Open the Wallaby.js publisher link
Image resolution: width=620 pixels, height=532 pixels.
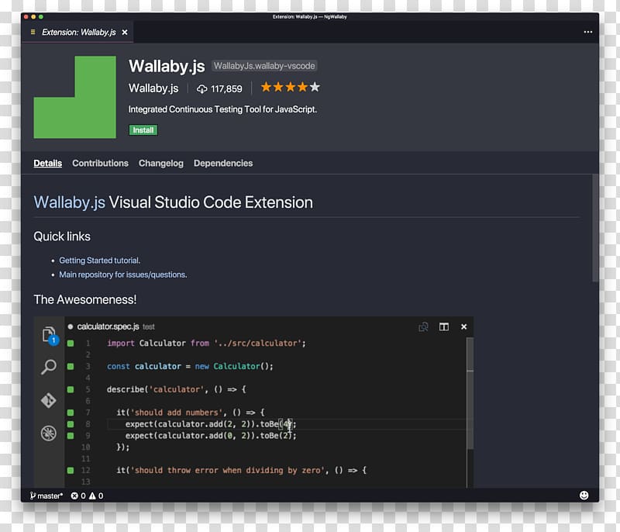click(153, 88)
